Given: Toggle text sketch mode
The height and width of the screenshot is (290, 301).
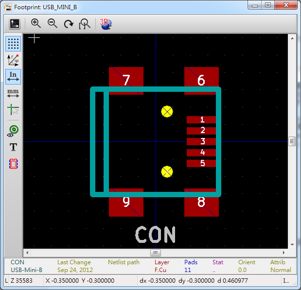Looking at the screenshot, I should click(x=13, y=147).
